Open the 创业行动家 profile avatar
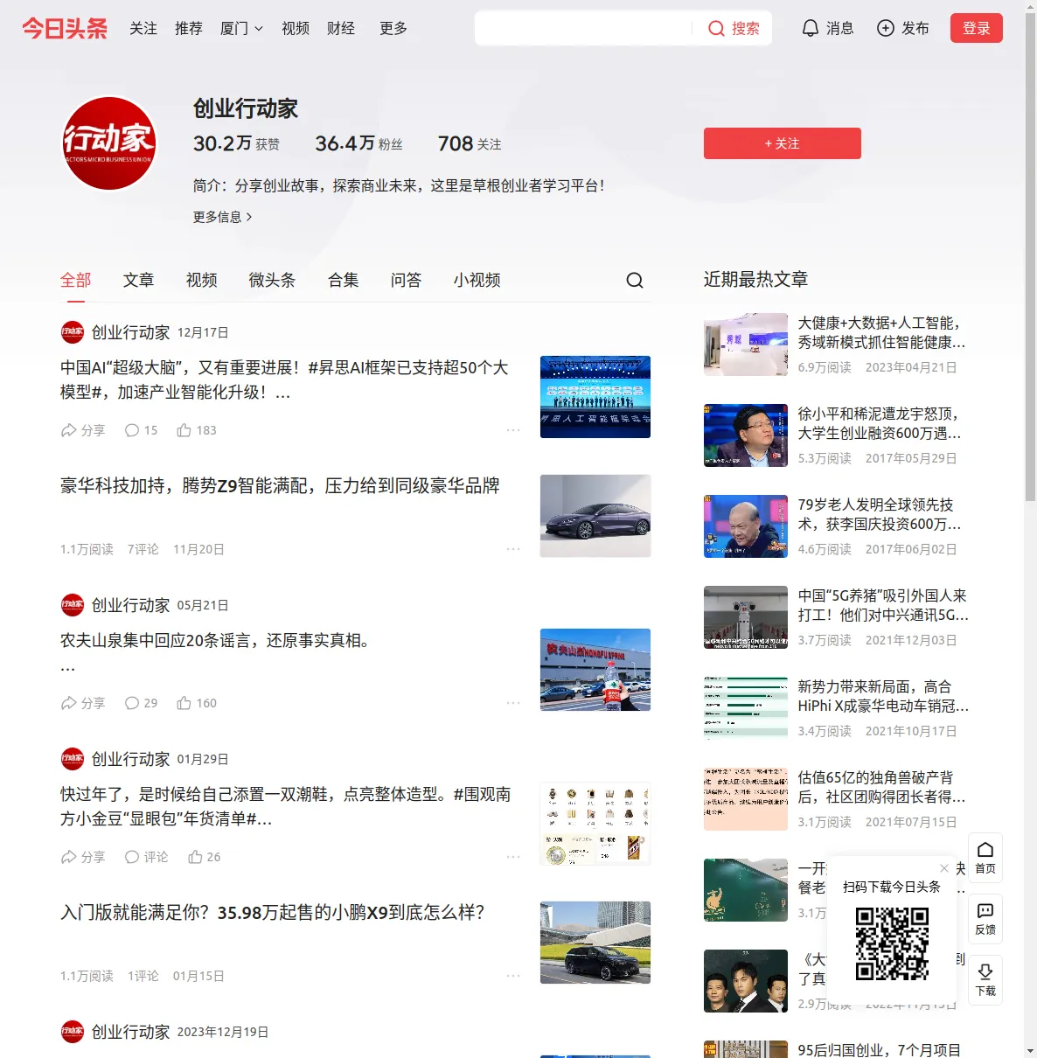Screen dimensions: 1037x1058 [x=109, y=143]
